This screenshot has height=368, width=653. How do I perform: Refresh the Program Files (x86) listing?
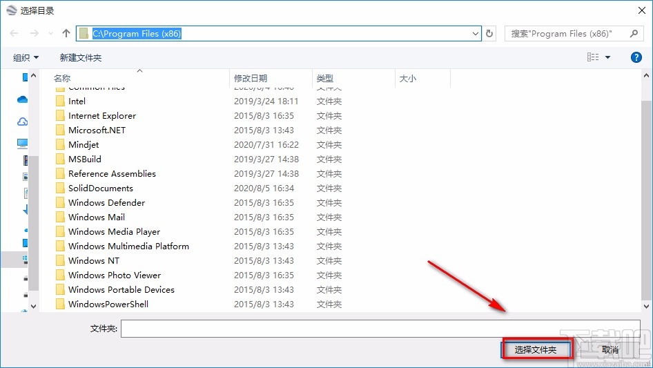pos(490,33)
